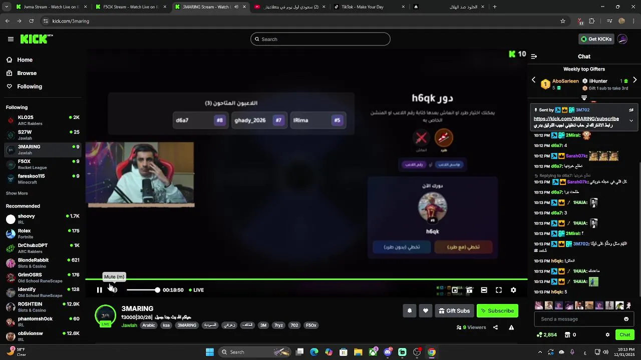Share the stream with the share icon
This screenshot has width=641, height=360.
(495, 327)
